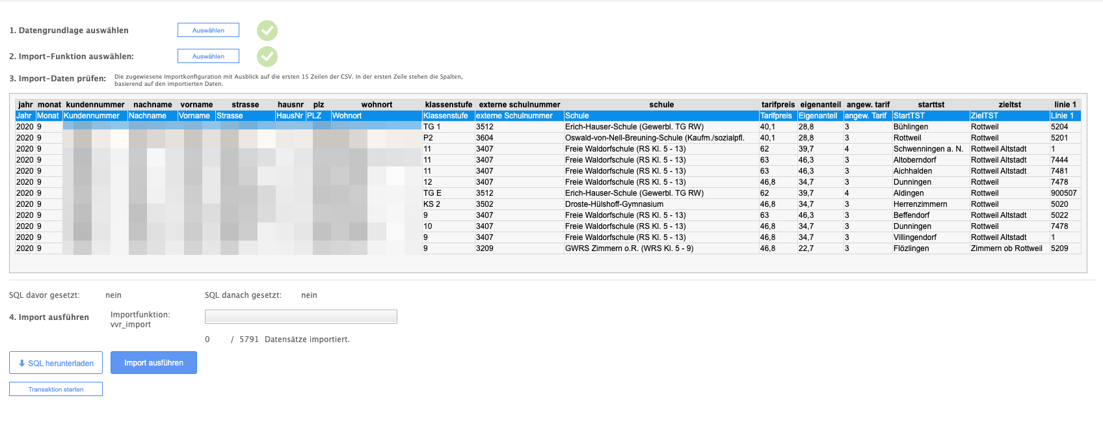This screenshot has height=426, width=1103.
Task: Select the bold 'zieltst' column header
Action: click(x=1009, y=105)
